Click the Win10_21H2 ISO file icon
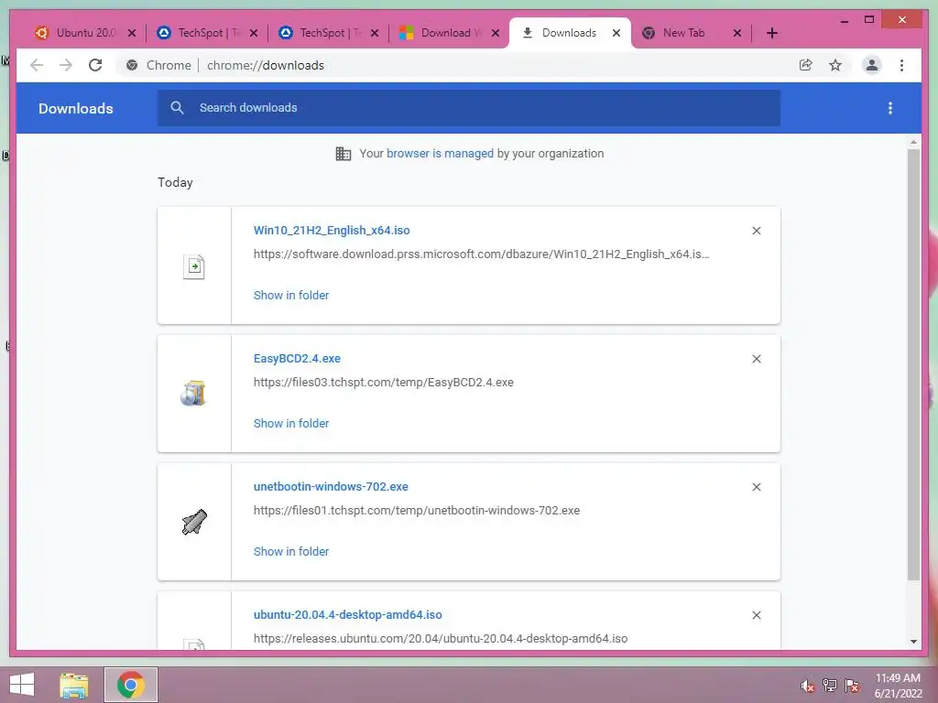 [x=194, y=266]
